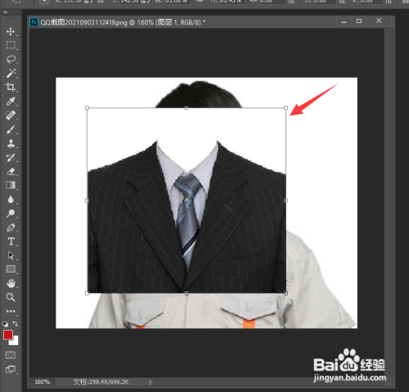Image resolution: width=409 pixels, height=392 pixels.
Task: Select the Eyedropper tool
Action: click(x=11, y=101)
